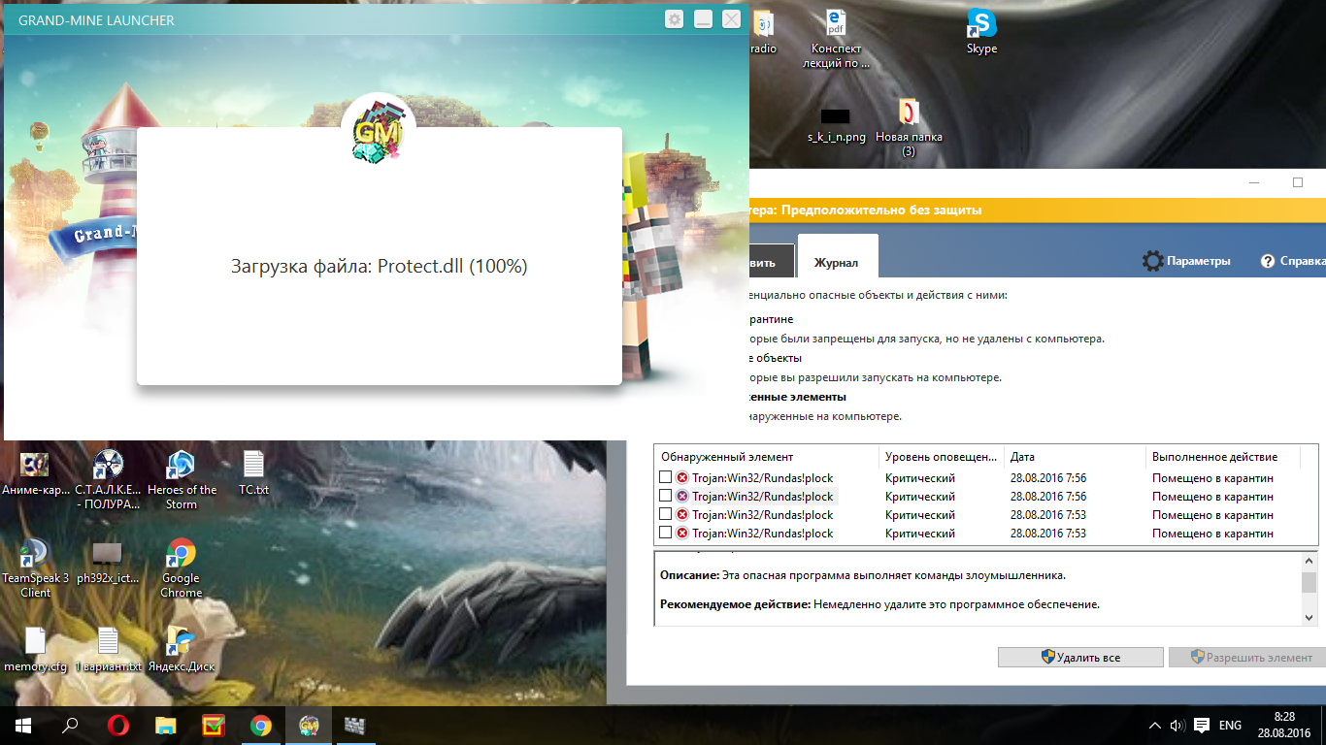Click the description pane scrollbar up arrow
The image size is (1326, 745).
[x=1309, y=560]
